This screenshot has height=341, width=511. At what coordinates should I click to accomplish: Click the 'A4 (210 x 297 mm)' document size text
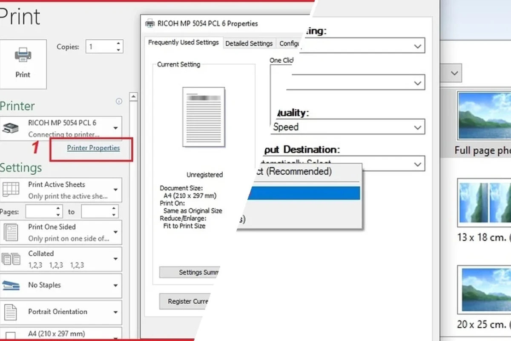190,196
